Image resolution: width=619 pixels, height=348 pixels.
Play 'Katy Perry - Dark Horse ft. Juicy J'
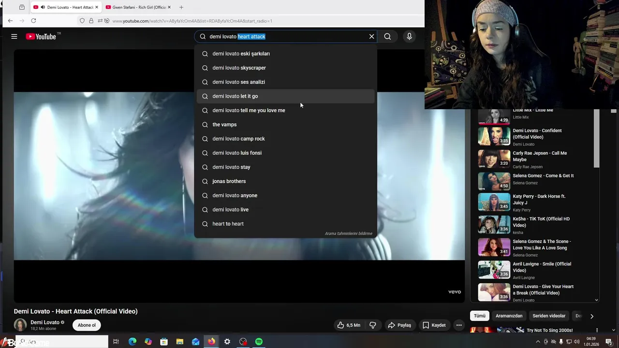tap(494, 203)
